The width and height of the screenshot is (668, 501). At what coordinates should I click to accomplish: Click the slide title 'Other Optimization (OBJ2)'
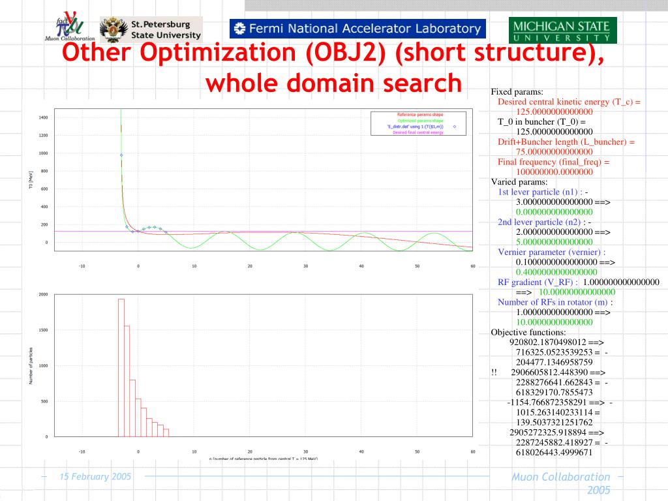tap(333, 53)
